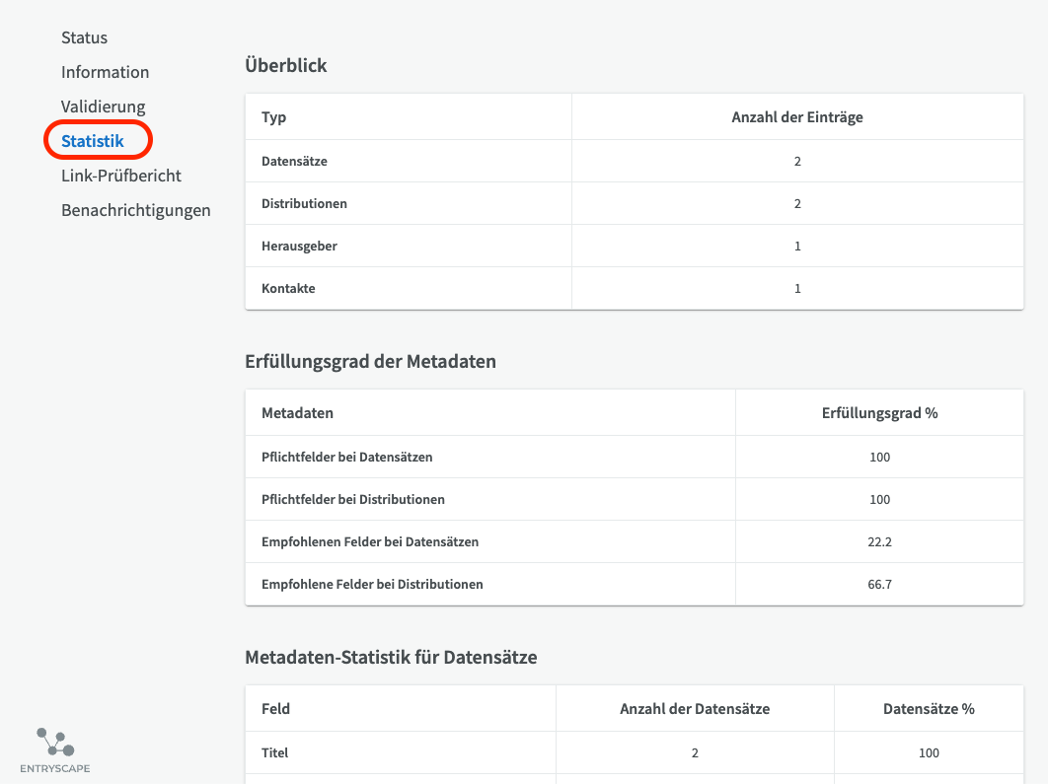This screenshot has width=1048, height=784.
Task: Select the highlighted Statistik menu item
Action: point(93,141)
